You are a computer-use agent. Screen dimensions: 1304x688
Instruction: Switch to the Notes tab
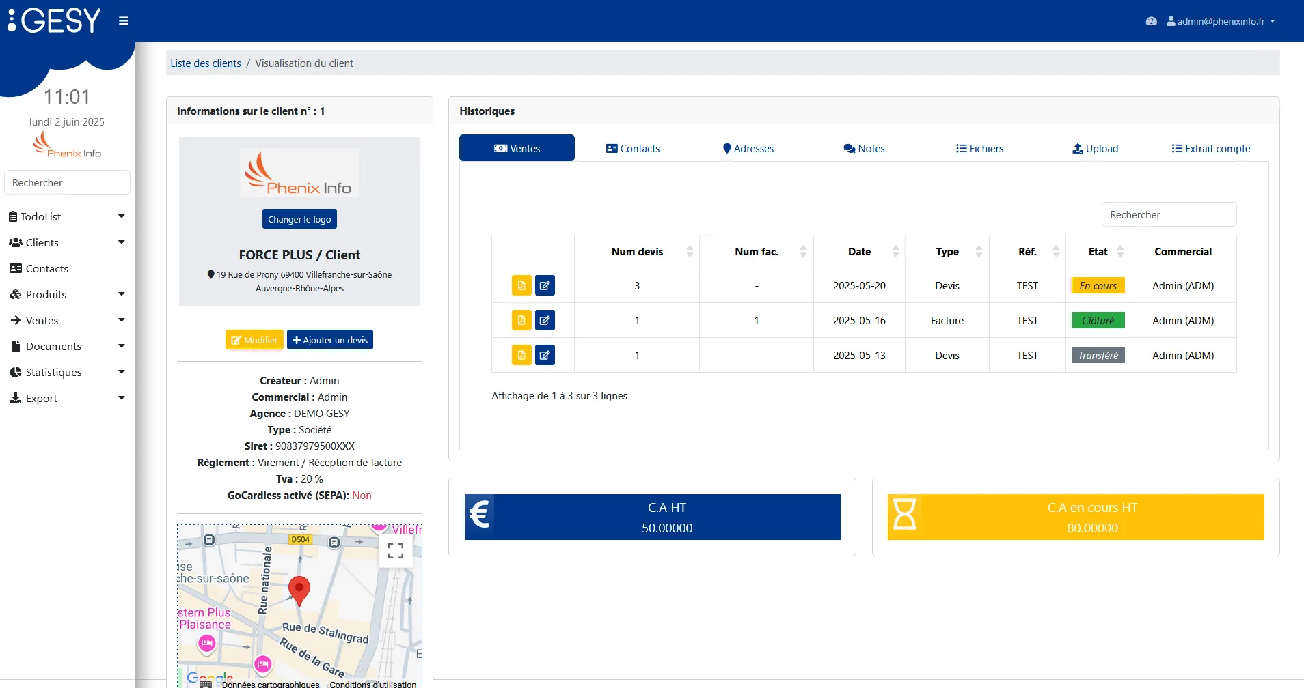tap(864, 149)
